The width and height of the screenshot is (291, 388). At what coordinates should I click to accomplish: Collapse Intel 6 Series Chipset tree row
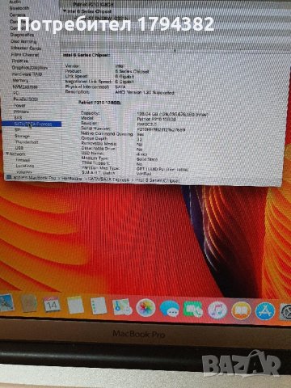(x=65, y=11)
